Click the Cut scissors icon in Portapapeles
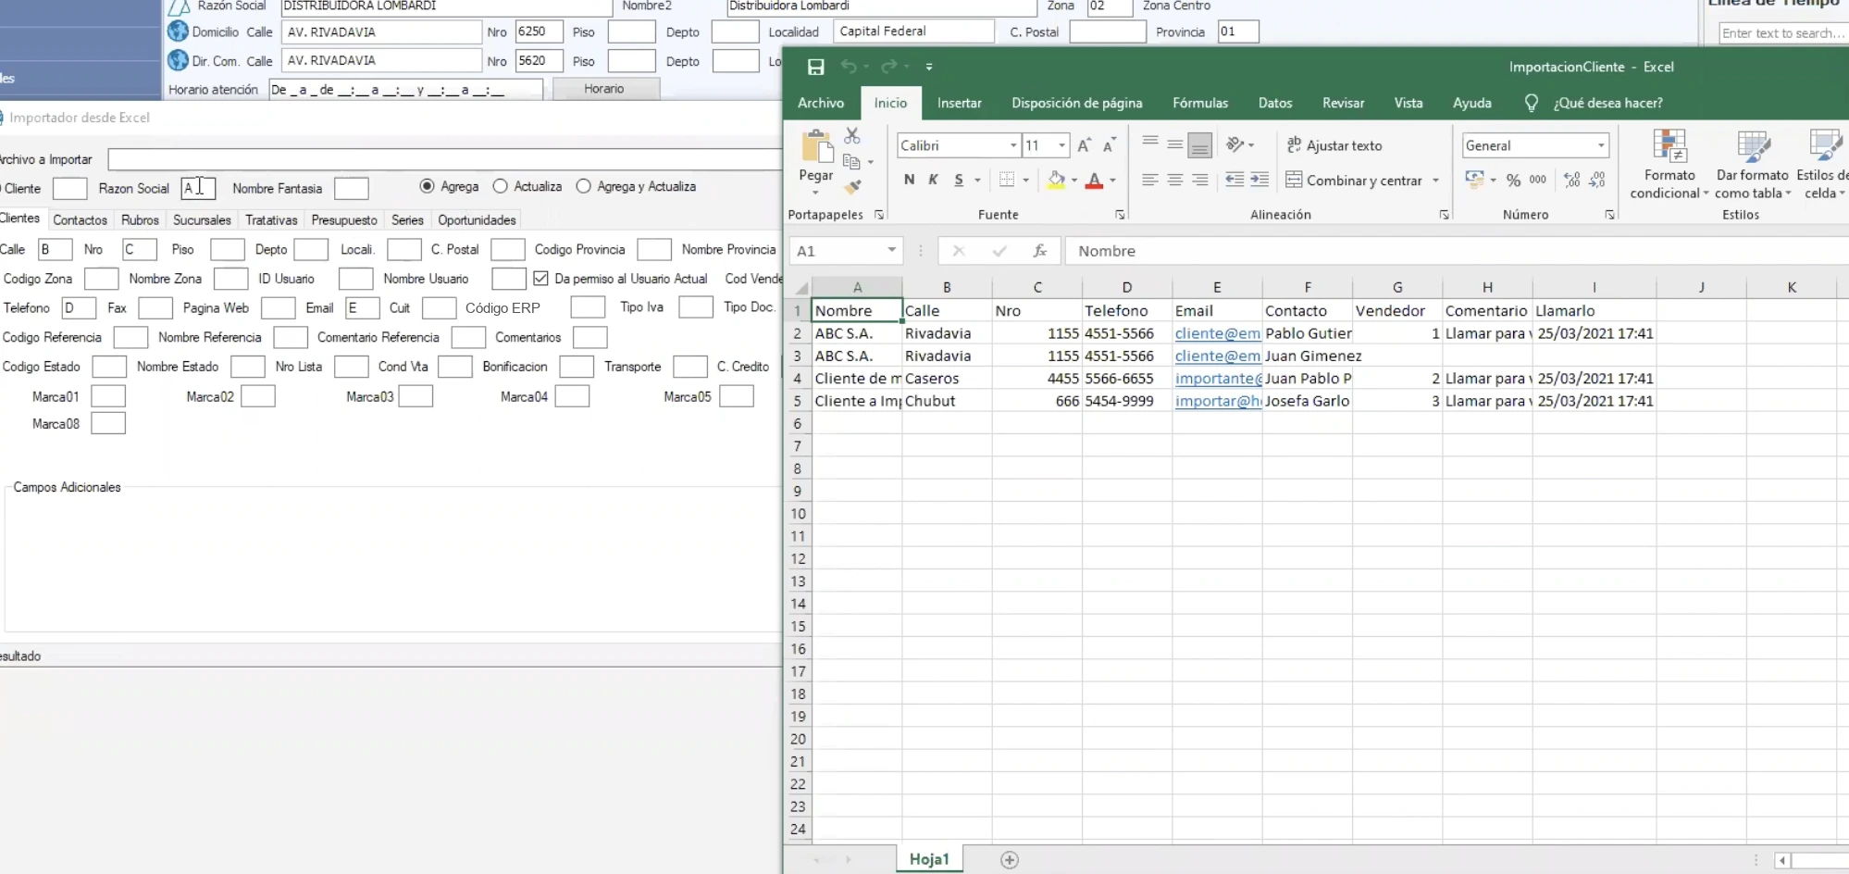This screenshot has height=874, width=1849. coord(852,136)
